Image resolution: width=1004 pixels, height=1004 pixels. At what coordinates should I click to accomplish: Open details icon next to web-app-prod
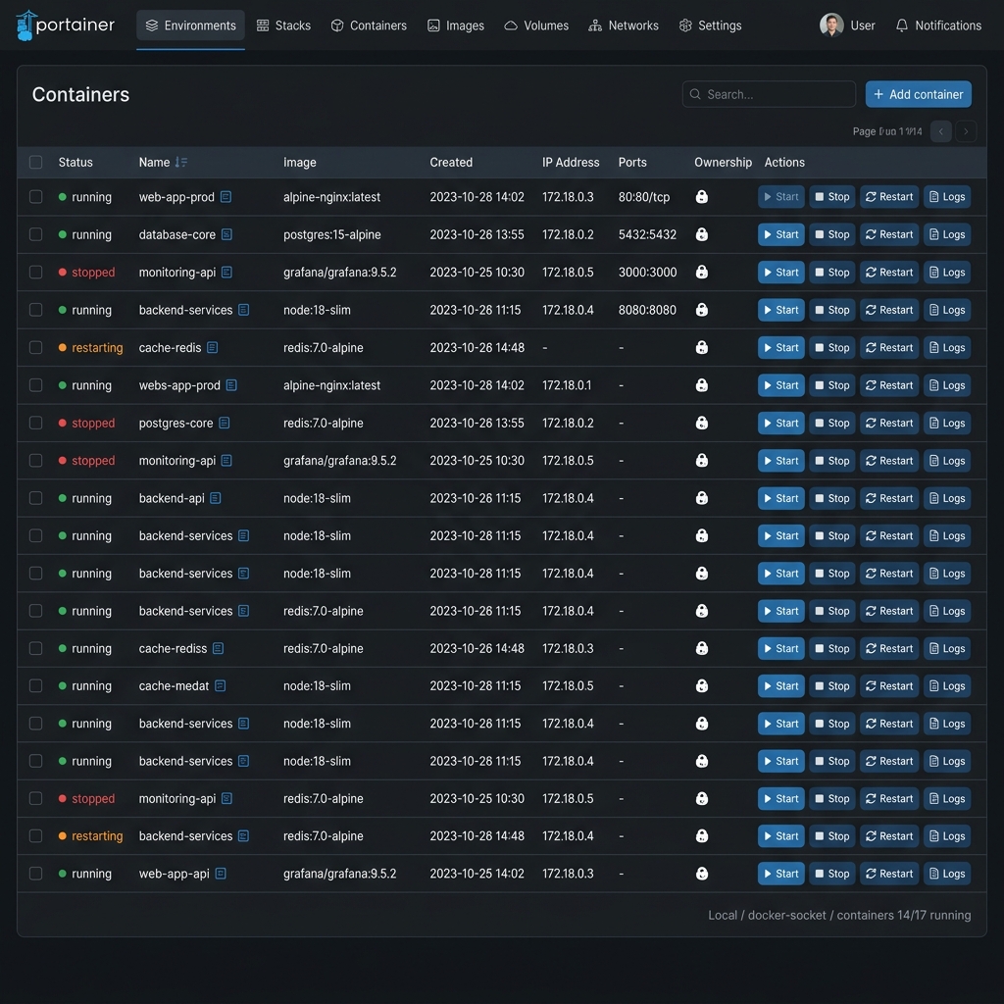pos(226,196)
